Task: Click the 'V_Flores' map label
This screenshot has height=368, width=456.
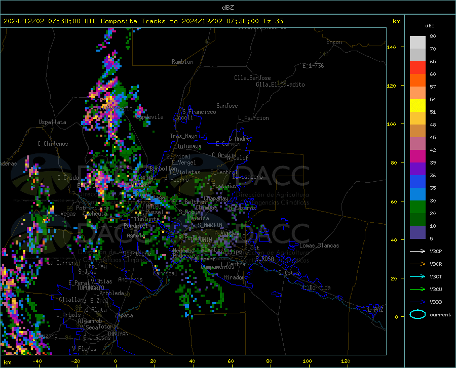Action: pos(84,349)
